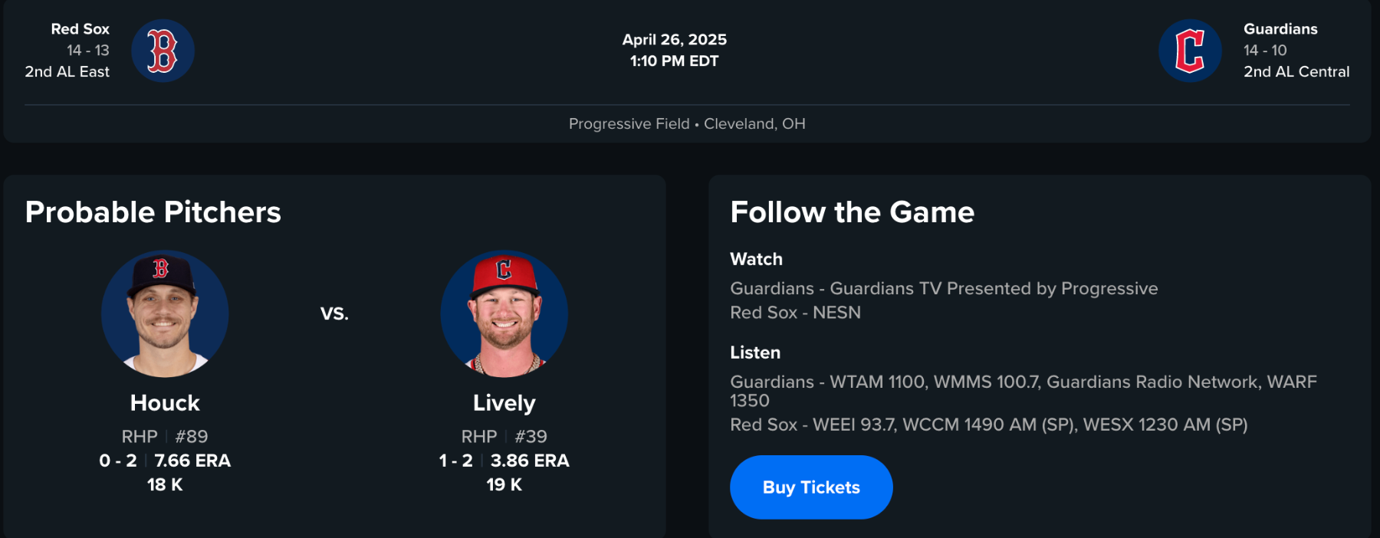Click the Red Sox NESN broadcast listing
The width and height of the screenshot is (1380, 538).
[795, 313]
